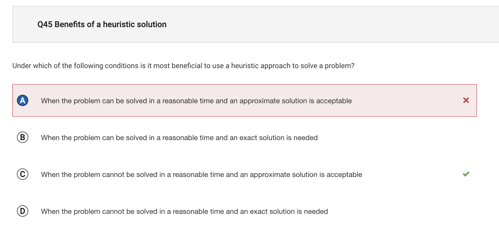This screenshot has width=499, height=232.
Task: Click option D's 'cannot be solved... exact' text
Action: [x=184, y=212]
